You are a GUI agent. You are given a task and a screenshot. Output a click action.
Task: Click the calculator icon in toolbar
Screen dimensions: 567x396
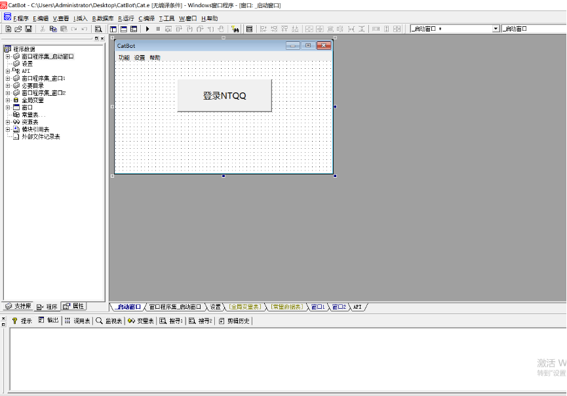[249, 29]
